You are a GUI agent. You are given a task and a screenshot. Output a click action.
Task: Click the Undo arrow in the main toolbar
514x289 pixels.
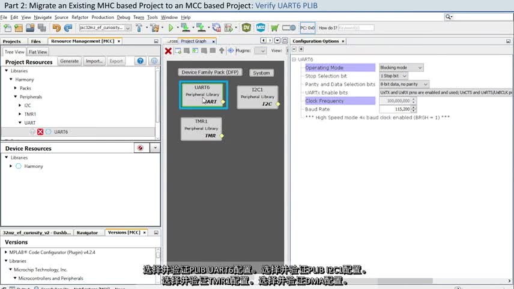[x=56, y=28]
